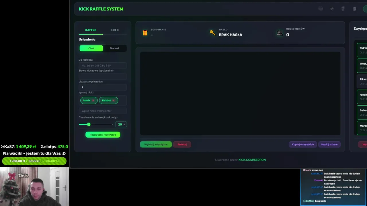Focus the Wpisz nick ignore field
367x206 pixels.
[x=103, y=111]
